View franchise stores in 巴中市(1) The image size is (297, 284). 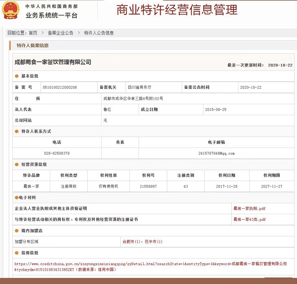tap(154, 242)
